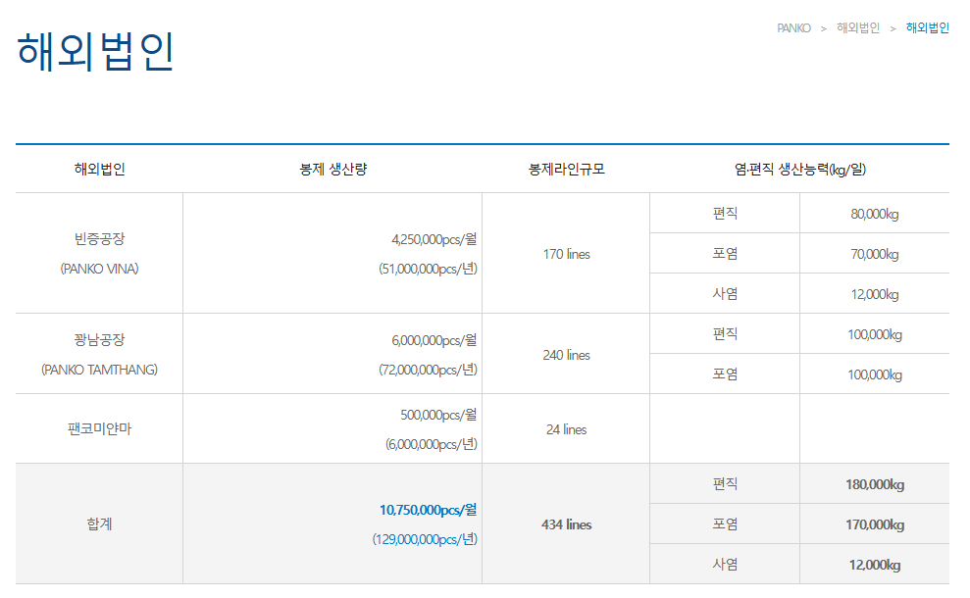Select the 팬코미얀마 row label
970x598 pixels.
[98, 427]
